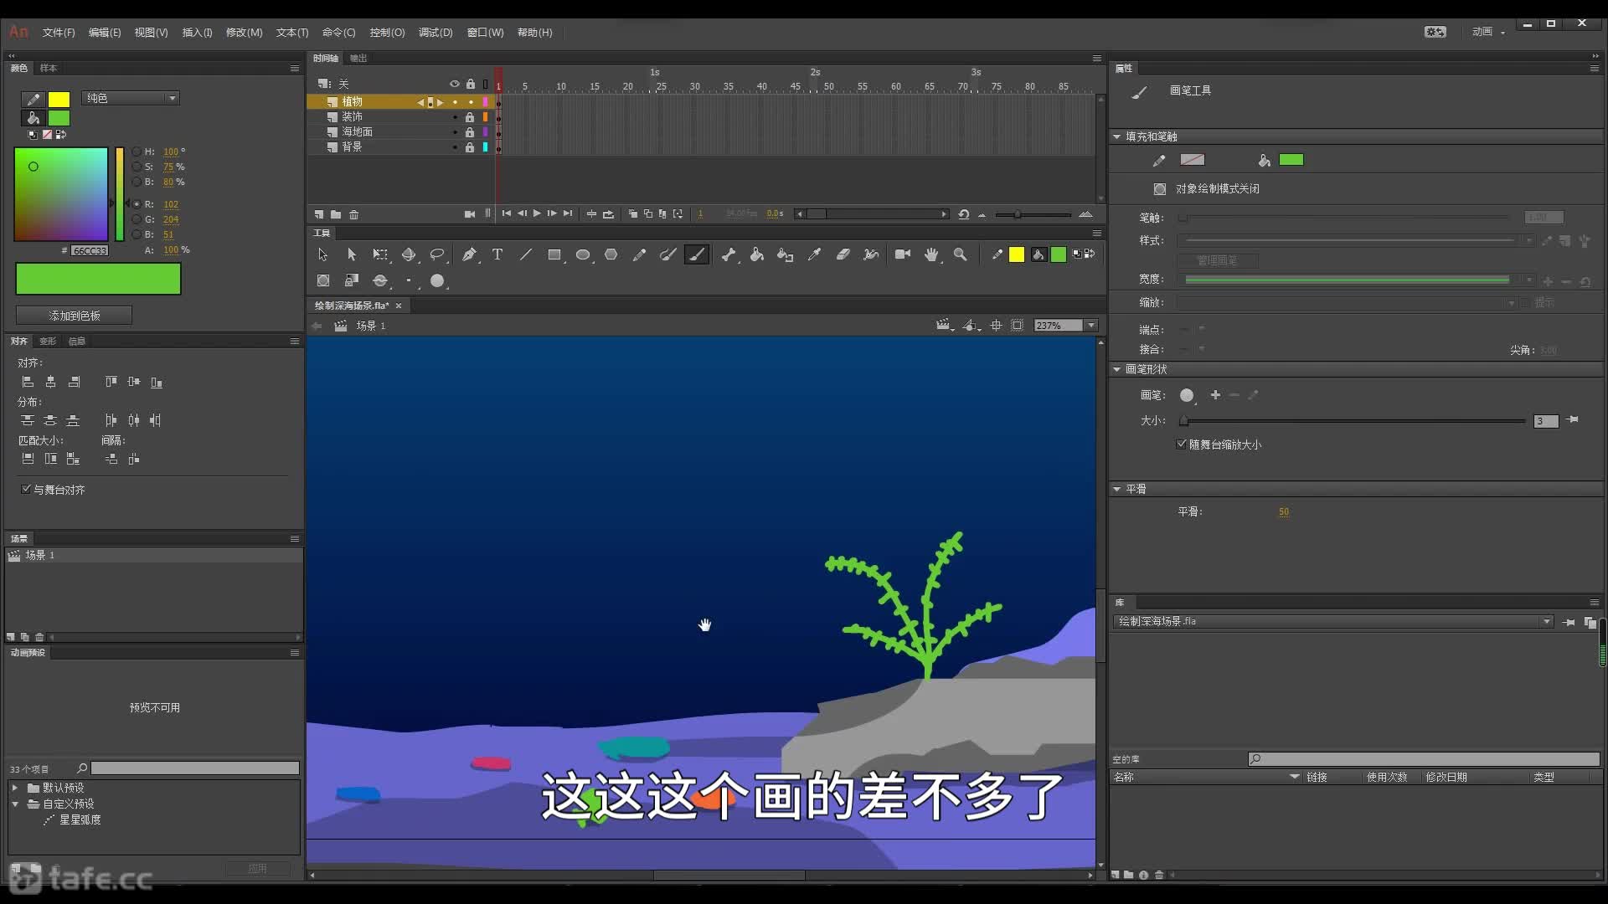Screen dimensions: 1608x904
Task: Expand the 默认预设 folder
Action: (14, 788)
